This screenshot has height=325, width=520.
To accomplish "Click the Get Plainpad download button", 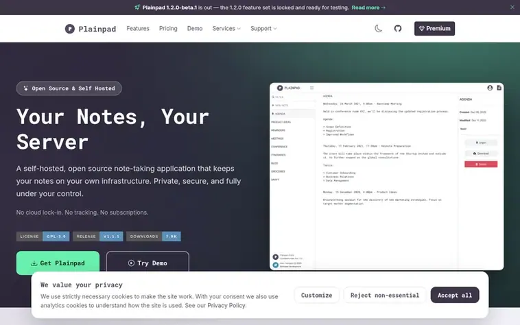I will 58,263.
